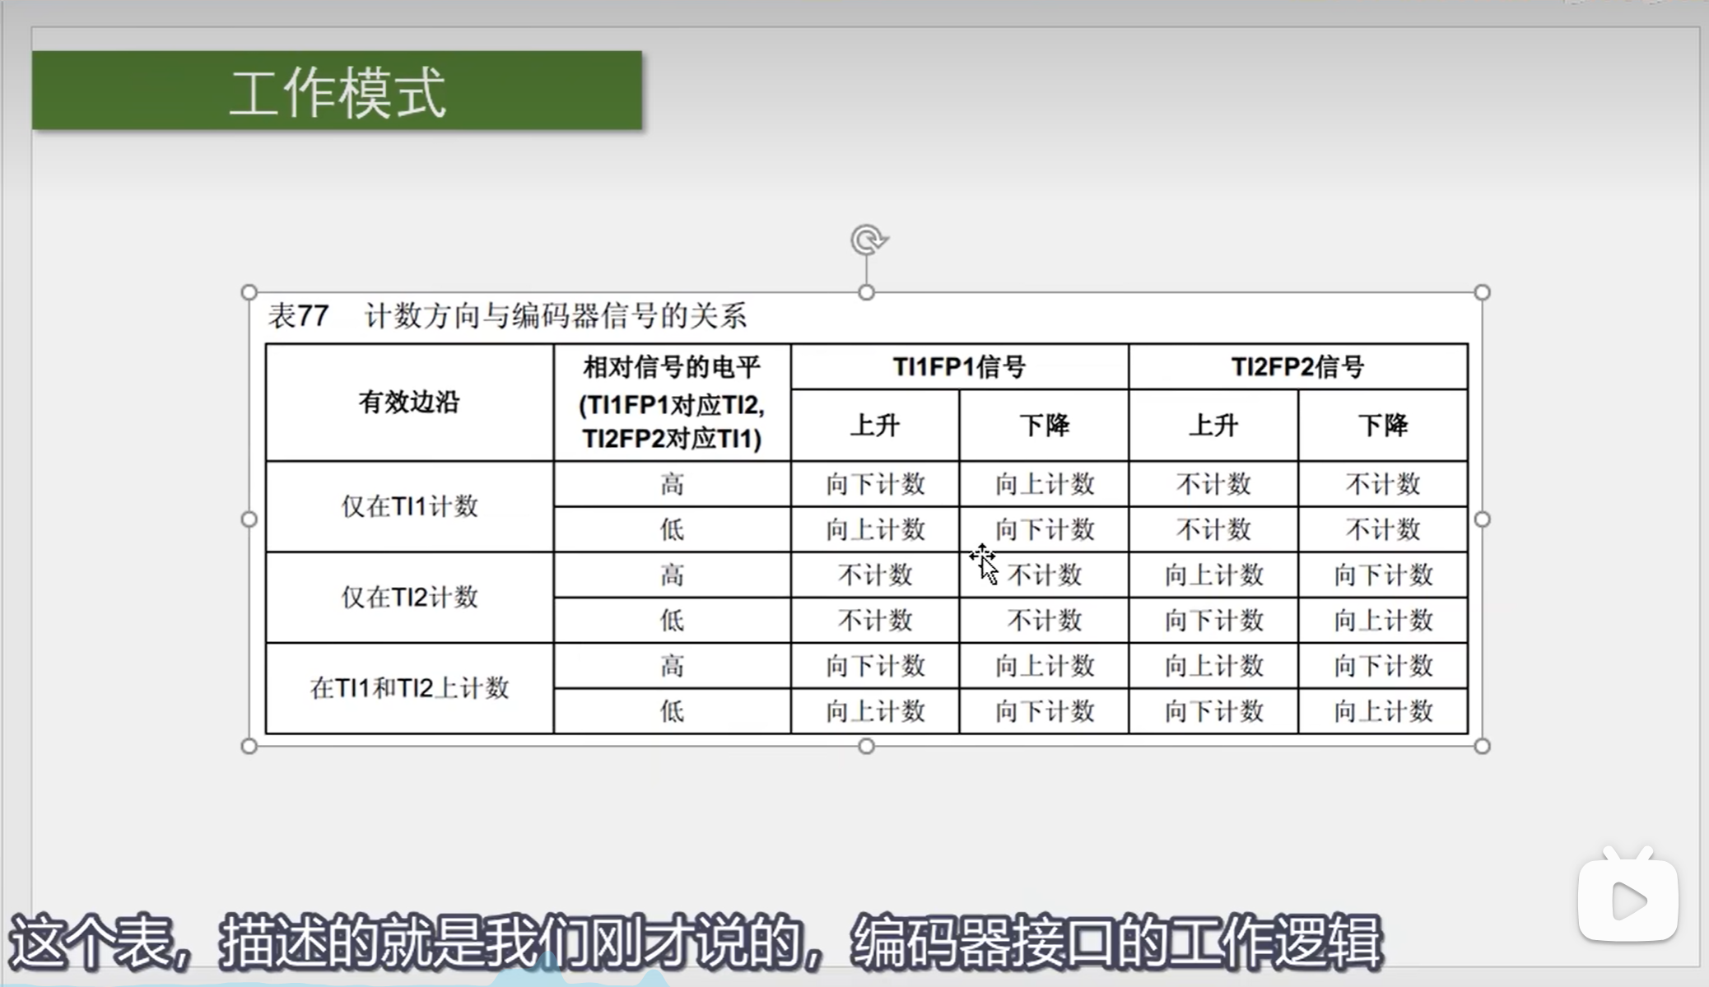
Task: Click 低 in the 仅在TI2计数 row group
Action: pos(672,620)
